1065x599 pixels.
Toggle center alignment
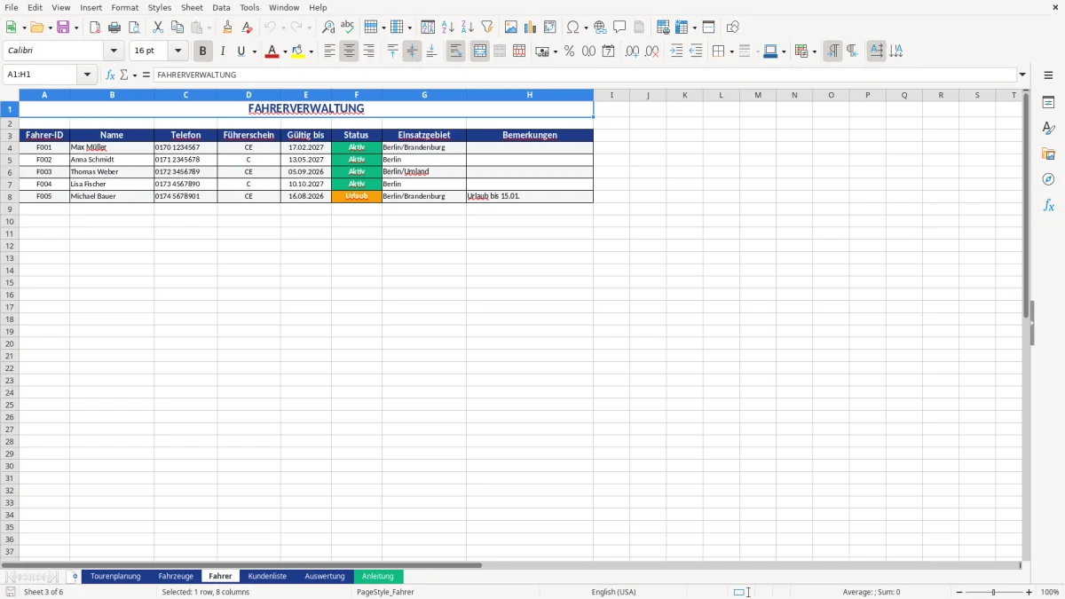[348, 51]
